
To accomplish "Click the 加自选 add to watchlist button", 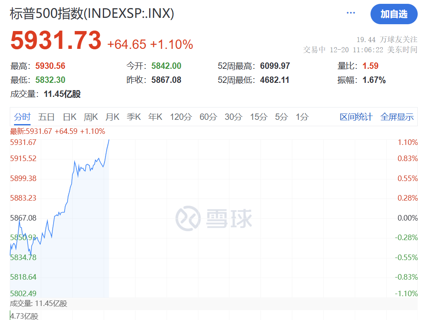I will pyautogui.click(x=394, y=14).
